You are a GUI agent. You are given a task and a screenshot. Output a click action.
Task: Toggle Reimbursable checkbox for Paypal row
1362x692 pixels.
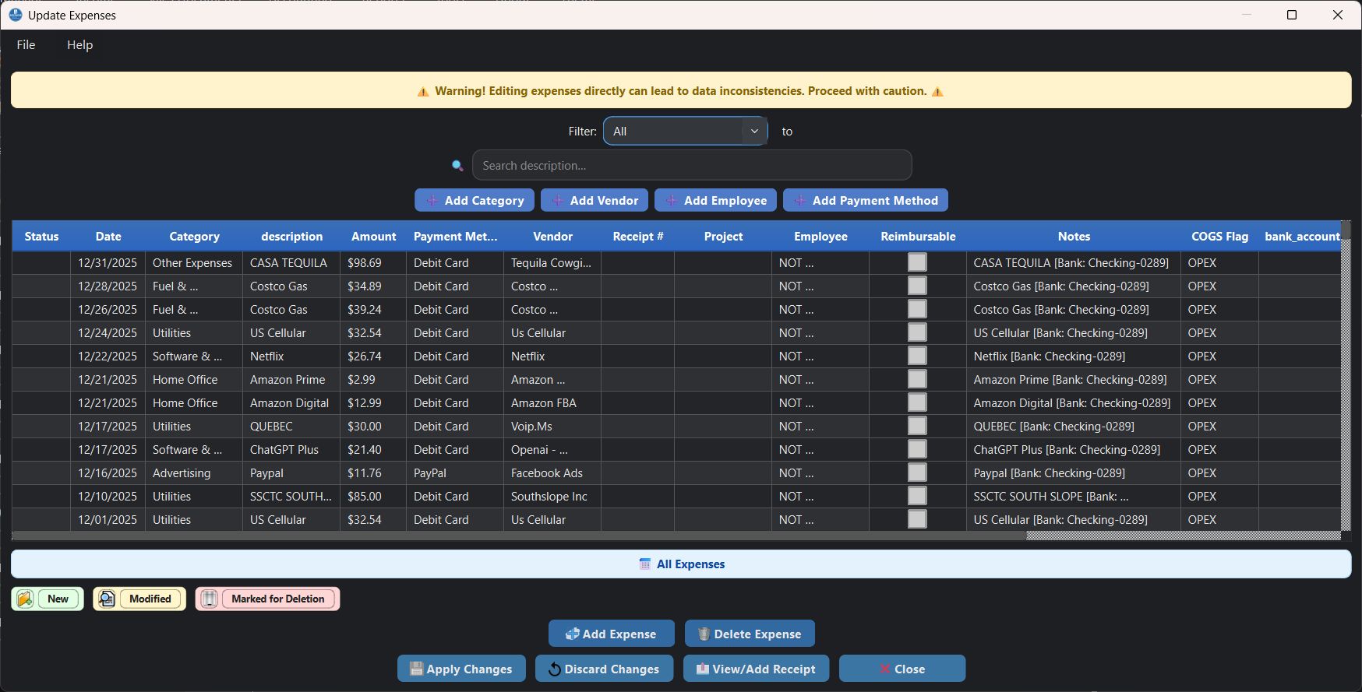917,472
